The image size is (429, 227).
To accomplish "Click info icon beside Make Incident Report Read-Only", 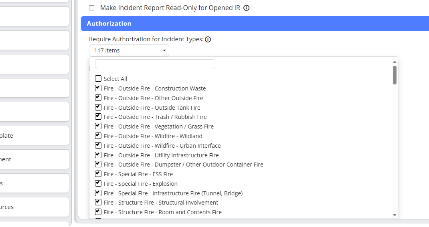I will click(x=247, y=8).
